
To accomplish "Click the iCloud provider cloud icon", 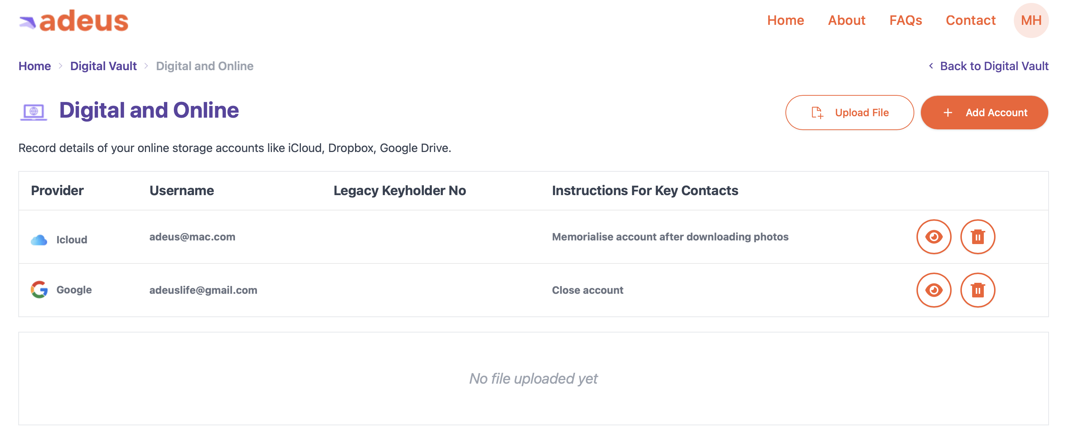I will [x=39, y=240].
